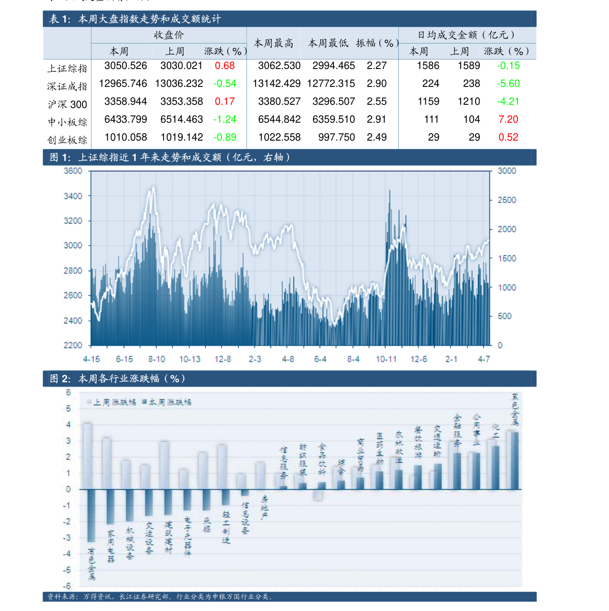The image size is (609, 611).
Task: Click the 3600 left axis label
Action: [73, 171]
